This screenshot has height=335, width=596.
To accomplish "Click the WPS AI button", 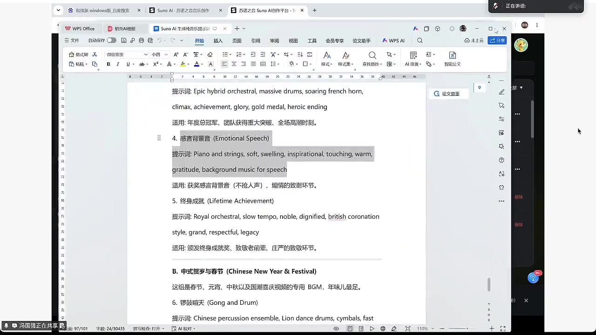I will pos(393,40).
